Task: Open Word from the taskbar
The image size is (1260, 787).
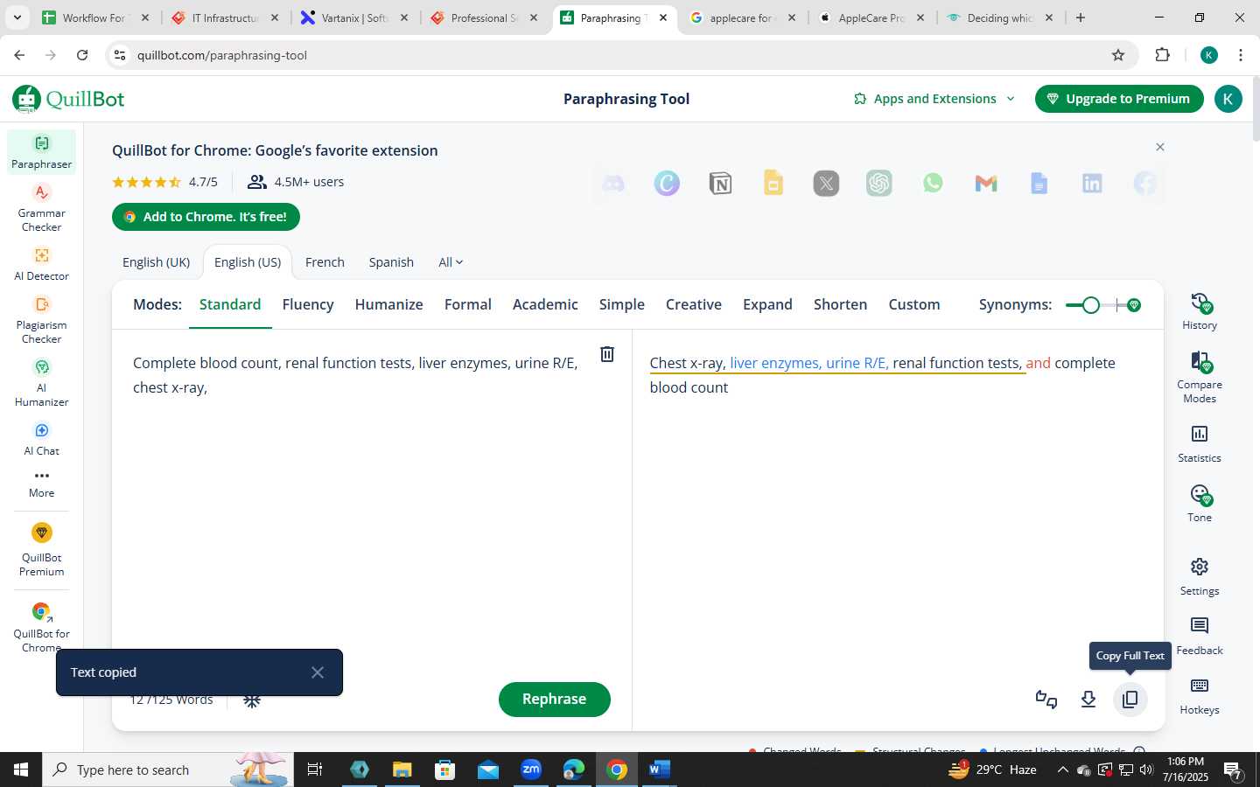Action: pyautogui.click(x=659, y=770)
